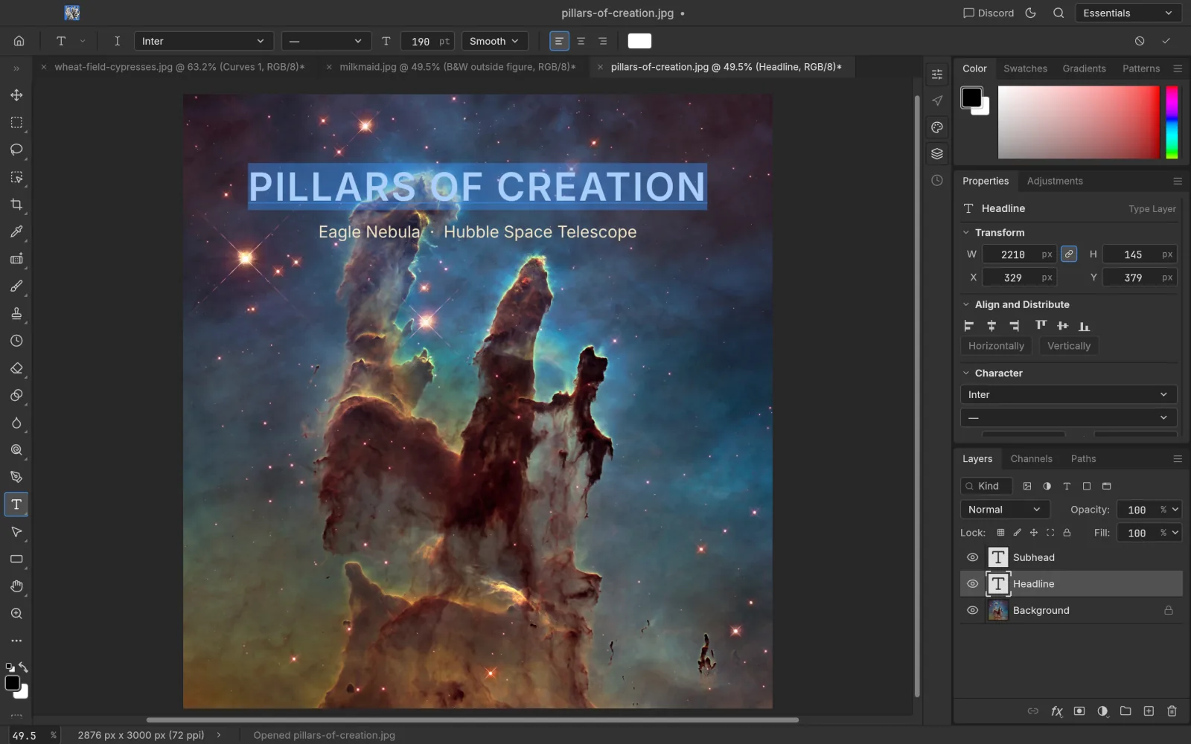The image size is (1191, 744).
Task: Select the Brush tool
Action: [x=16, y=286]
